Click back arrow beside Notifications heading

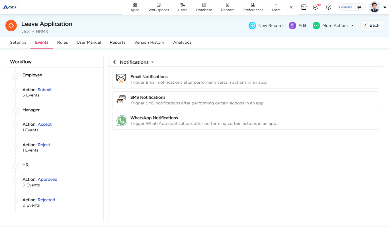(114, 62)
